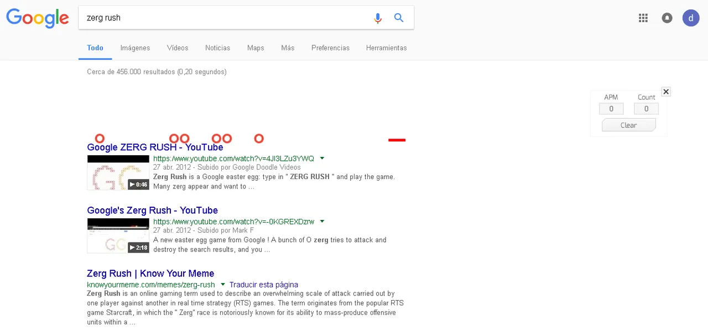Click the youtube.com/watch?v=-0KGREXDzrw URL
This screenshot has height=336, width=708.
(233, 222)
